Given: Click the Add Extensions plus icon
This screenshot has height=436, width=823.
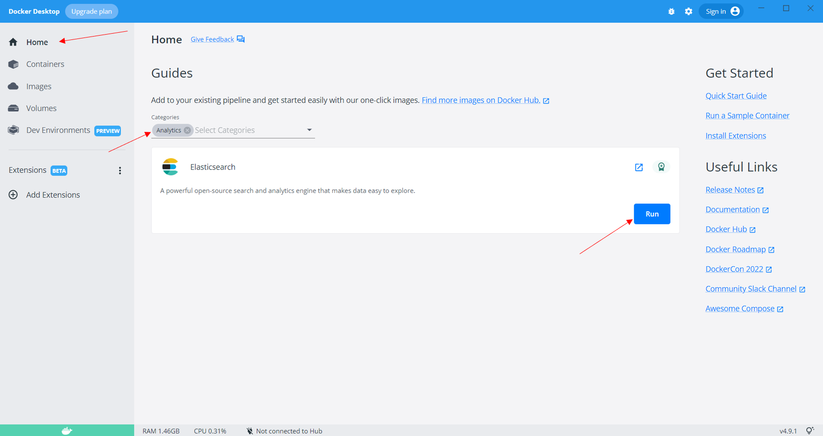Looking at the screenshot, I should (13, 195).
